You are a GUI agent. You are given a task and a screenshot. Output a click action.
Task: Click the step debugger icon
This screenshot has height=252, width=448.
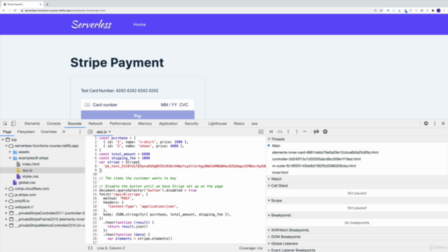[305, 132]
